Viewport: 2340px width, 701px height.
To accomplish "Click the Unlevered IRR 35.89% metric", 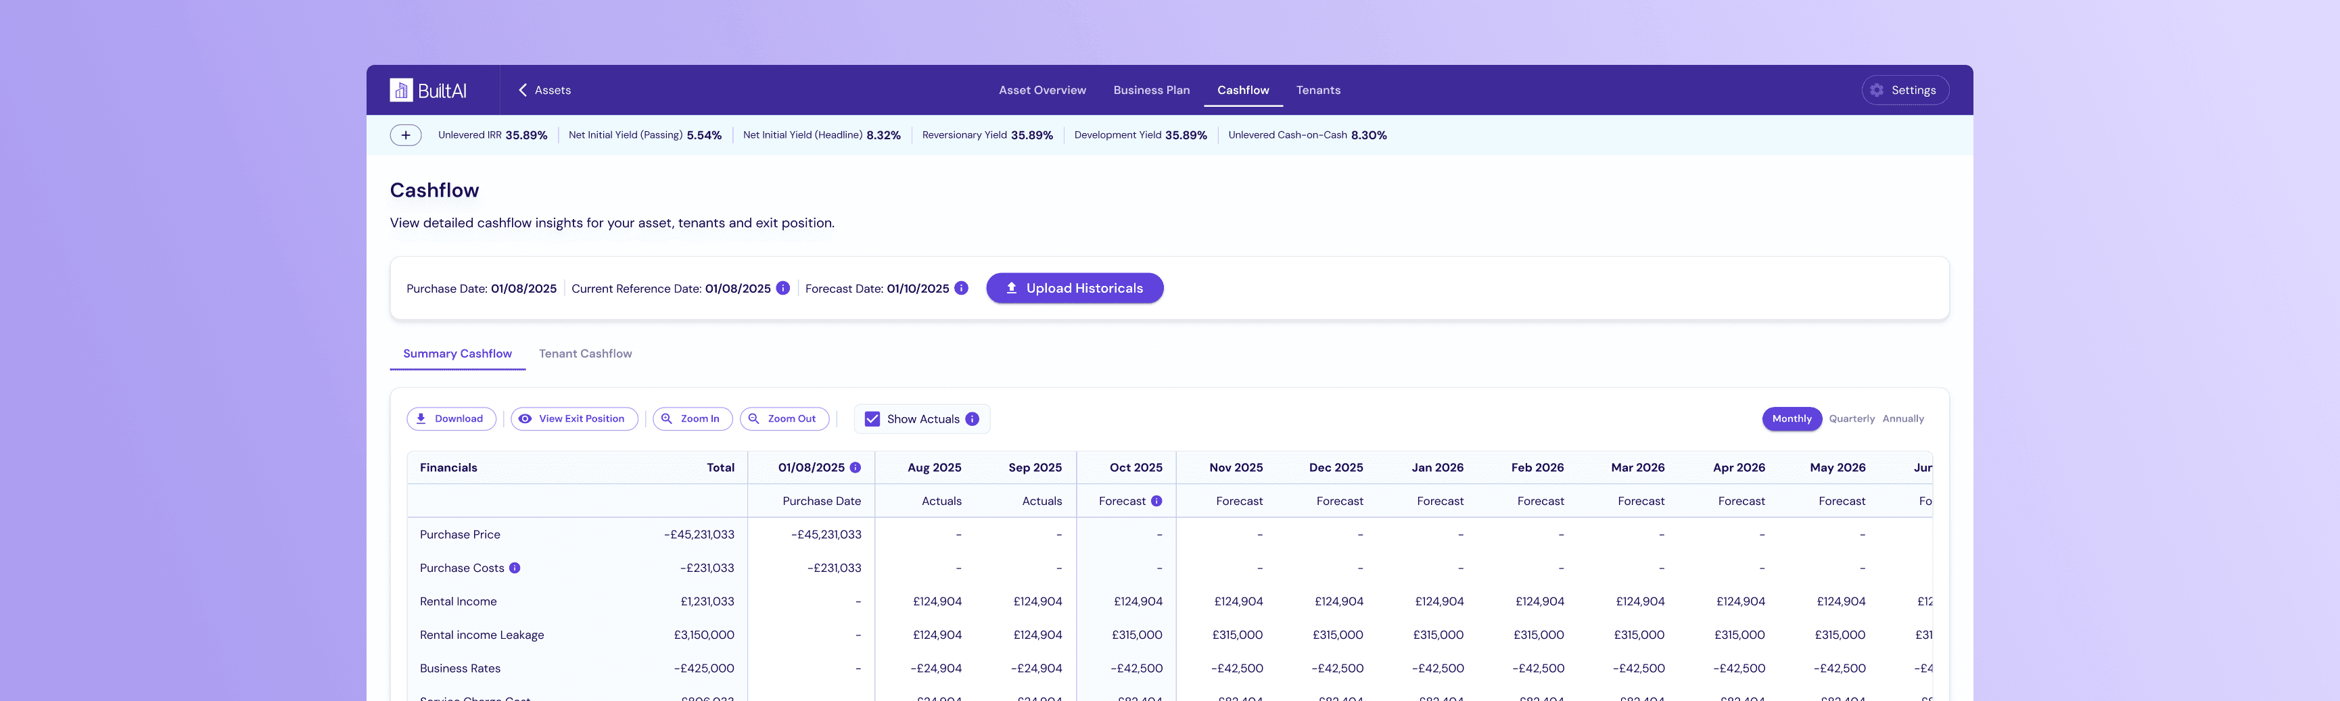I will pos(492,135).
